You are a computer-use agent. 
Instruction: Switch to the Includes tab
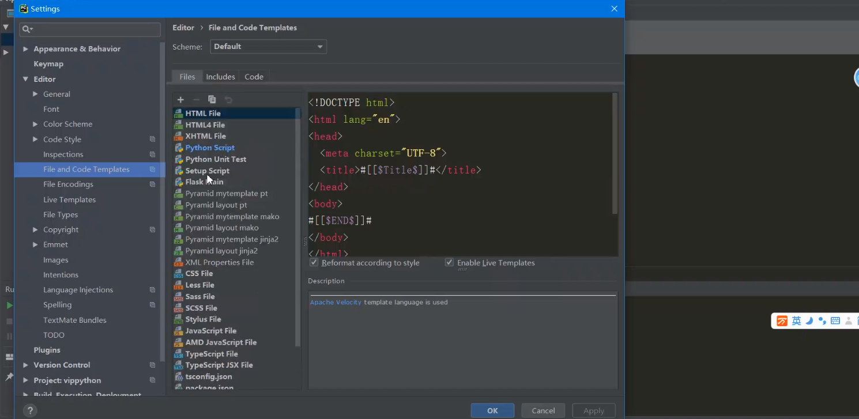point(220,77)
